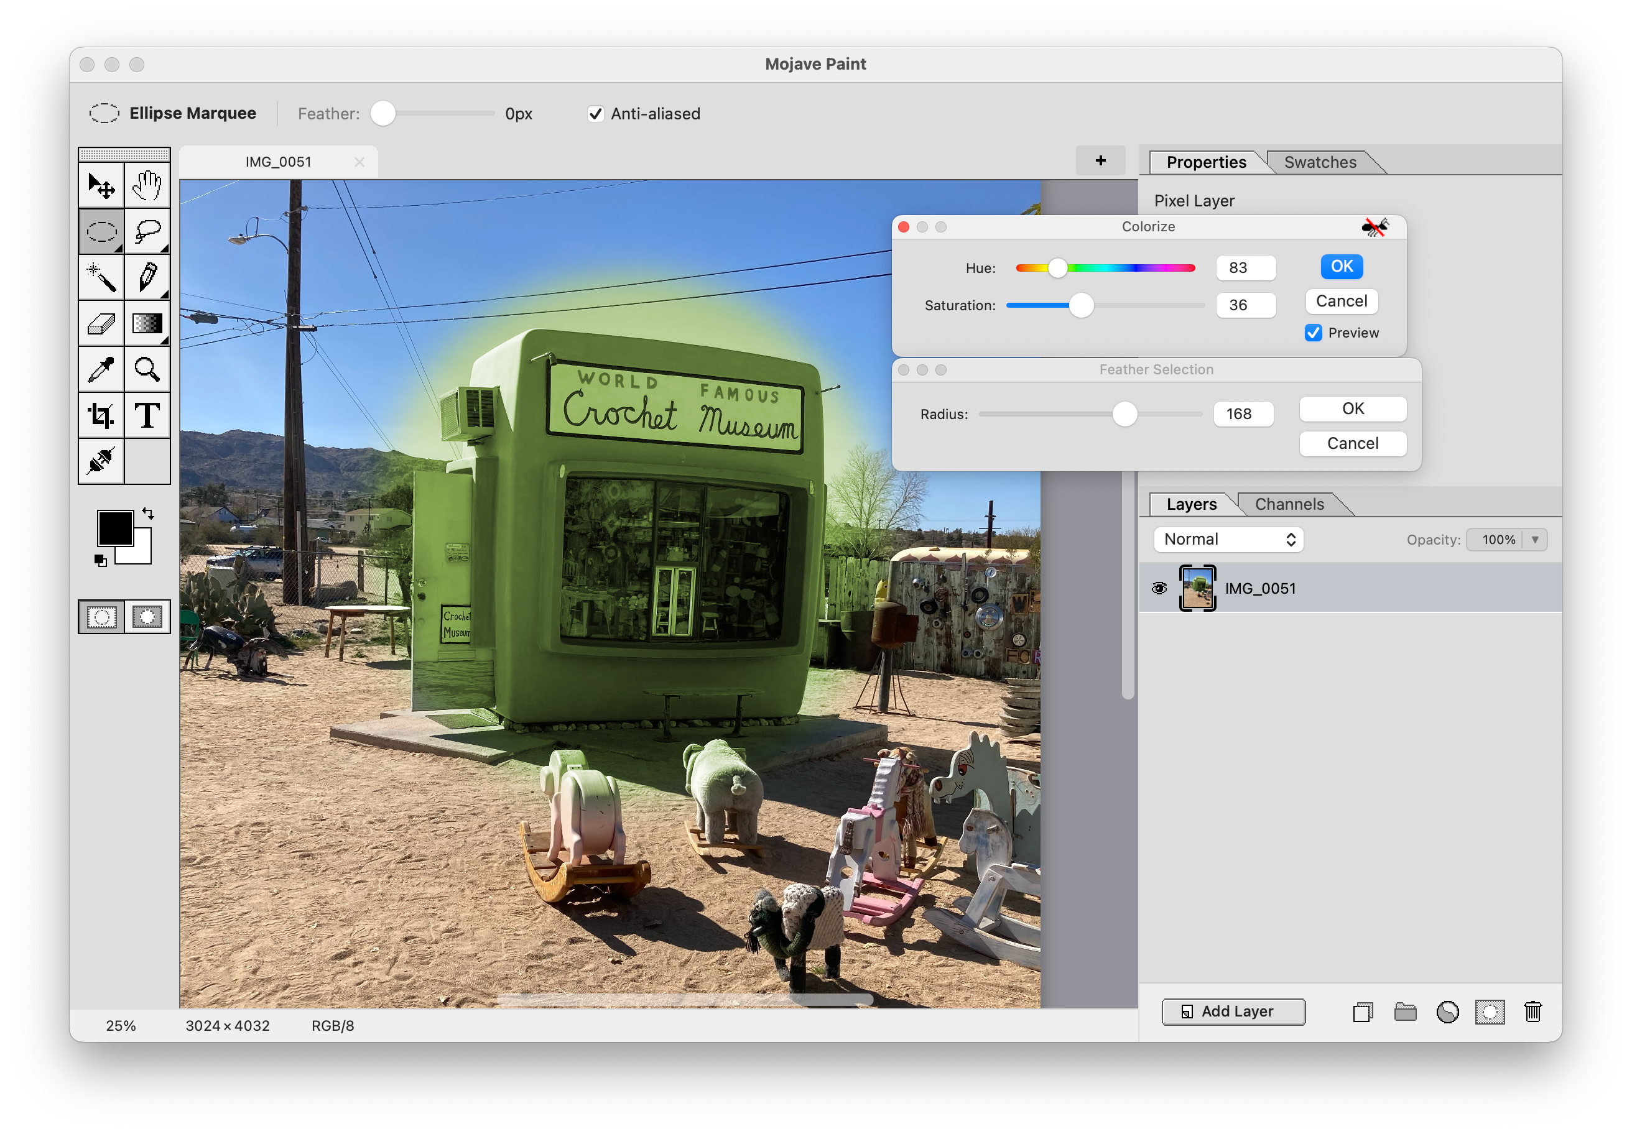
Task: Uncheck the Preview checkbox in Colorize
Action: point(1313,333)
